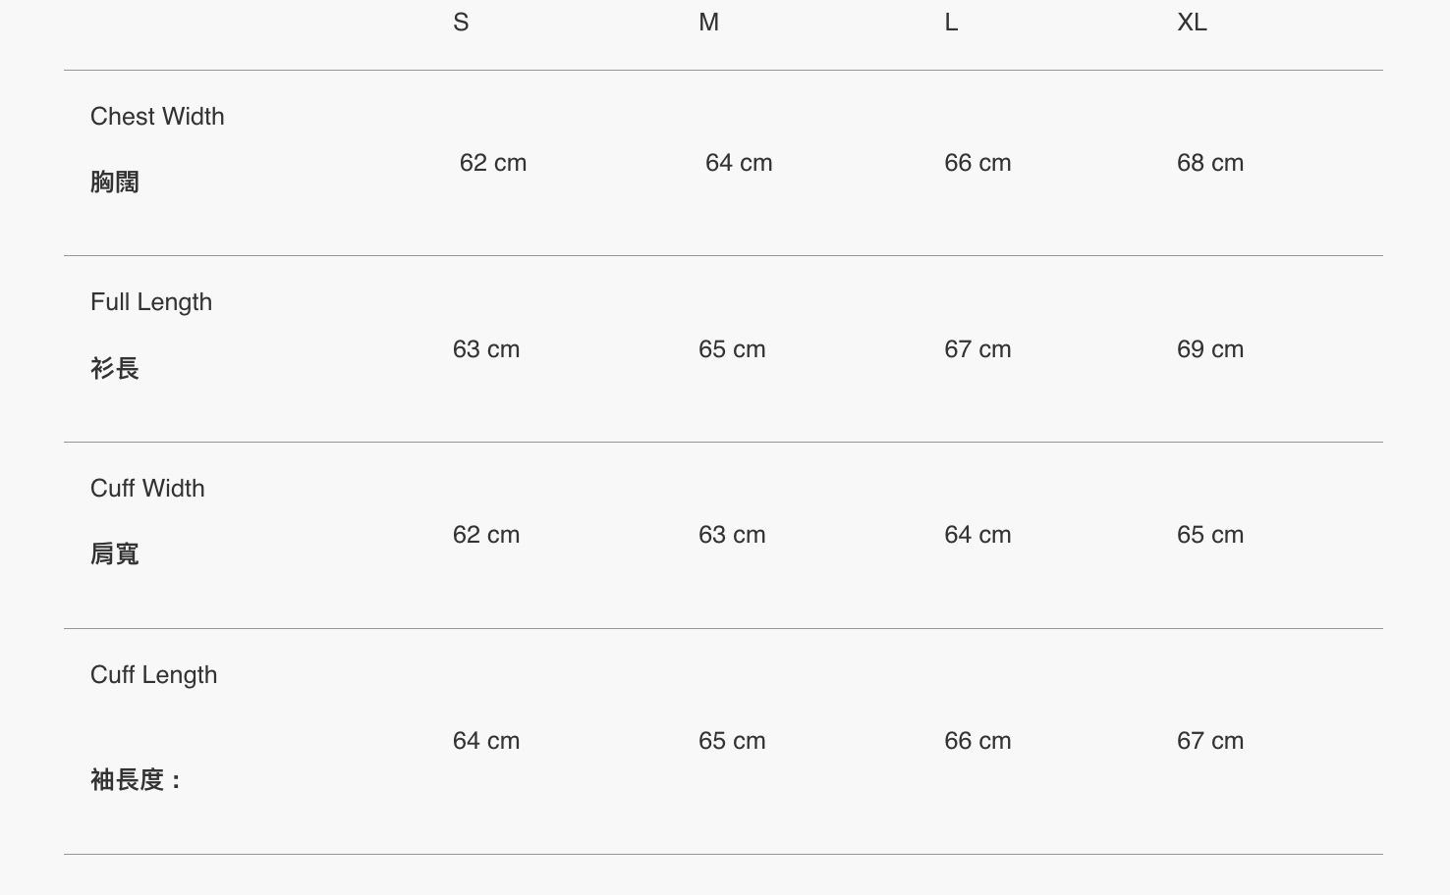Viewport: 1450px width, 895px height.
Task: Click the S size column header
Action: (x=461, y=23)
